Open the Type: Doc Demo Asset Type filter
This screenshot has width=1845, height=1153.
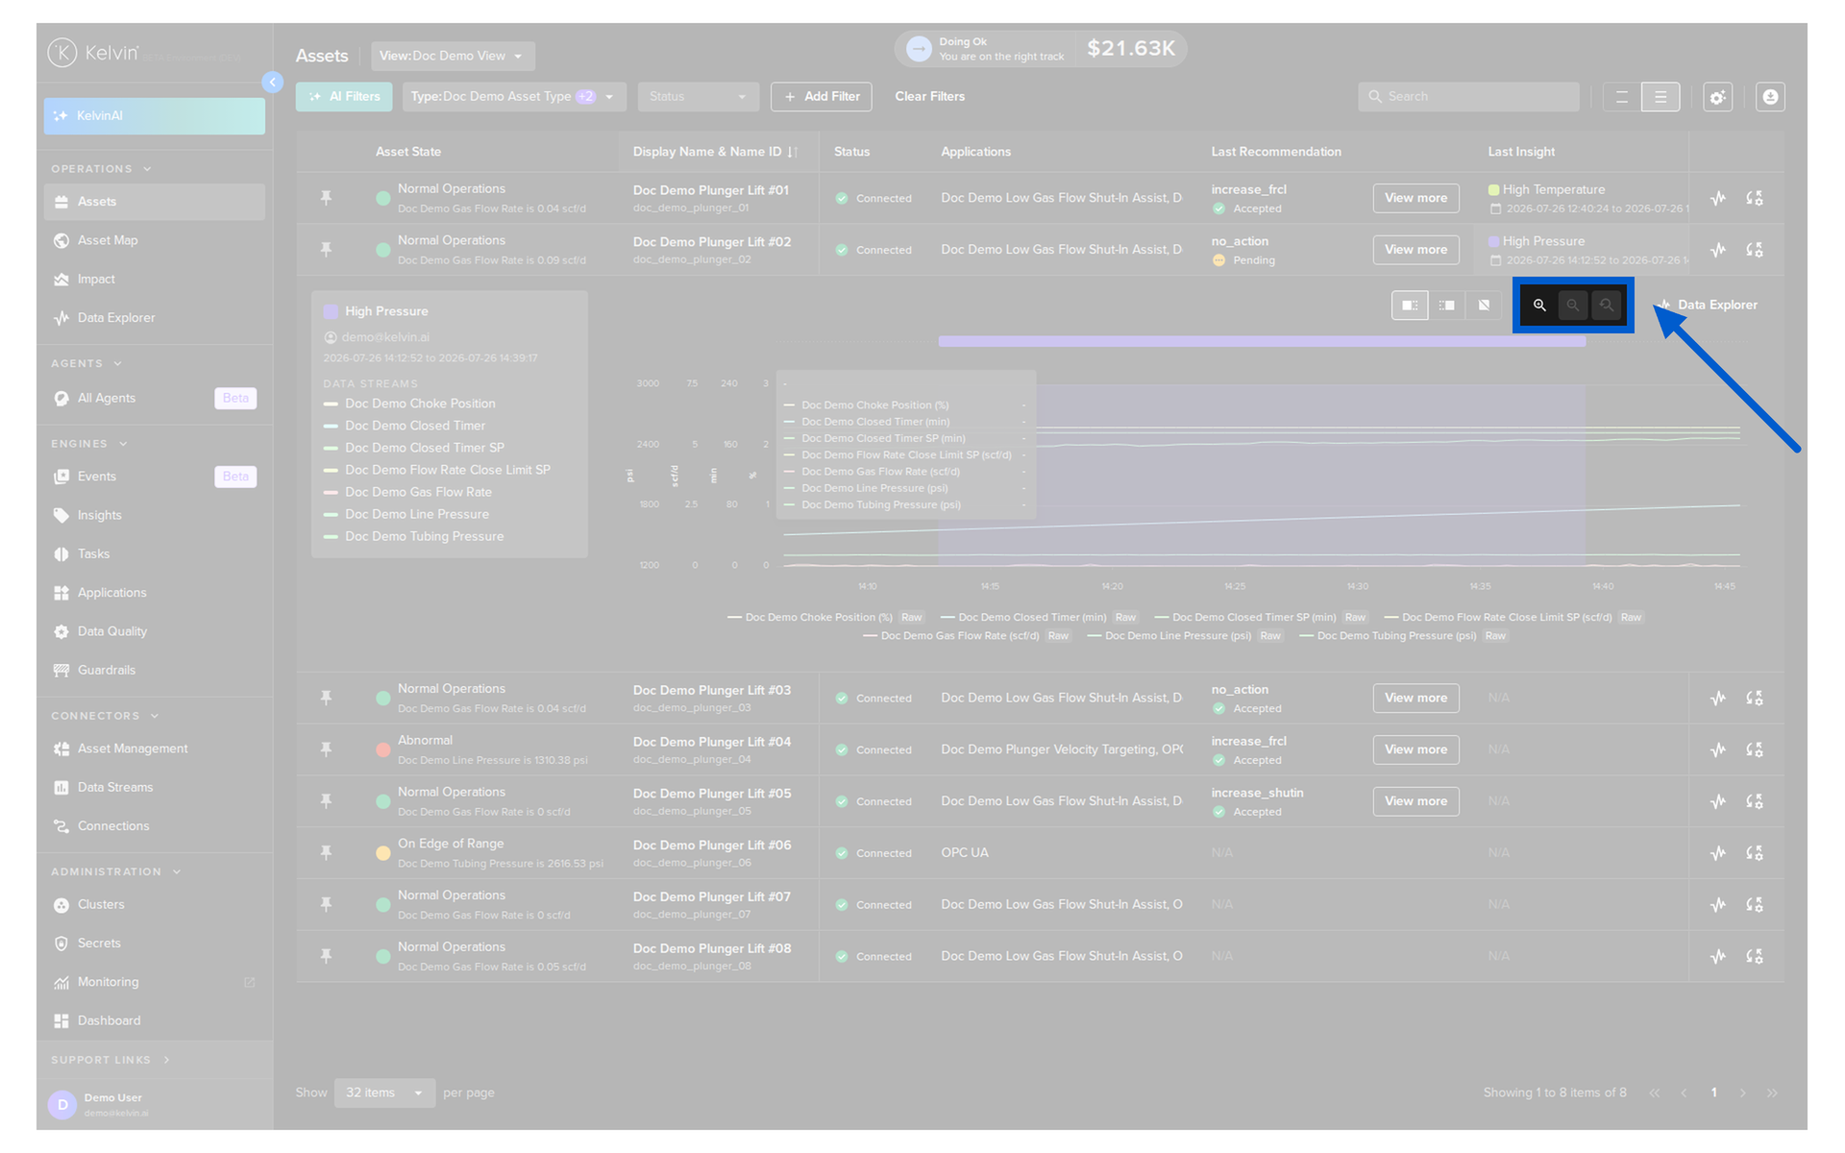[x=514, y=97]
